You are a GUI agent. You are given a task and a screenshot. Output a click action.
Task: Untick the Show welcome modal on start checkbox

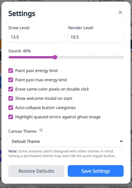coord(11,98)
